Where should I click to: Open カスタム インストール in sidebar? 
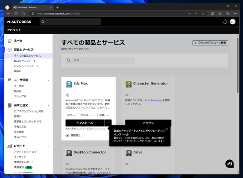pyautogui.click(x=26, y=66)
